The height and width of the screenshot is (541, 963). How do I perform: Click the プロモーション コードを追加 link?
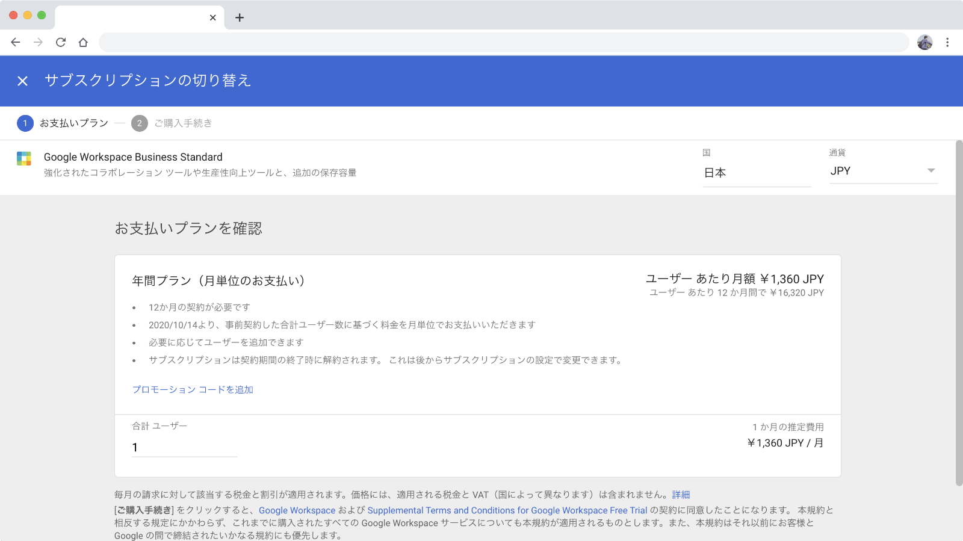pos(193,389)
